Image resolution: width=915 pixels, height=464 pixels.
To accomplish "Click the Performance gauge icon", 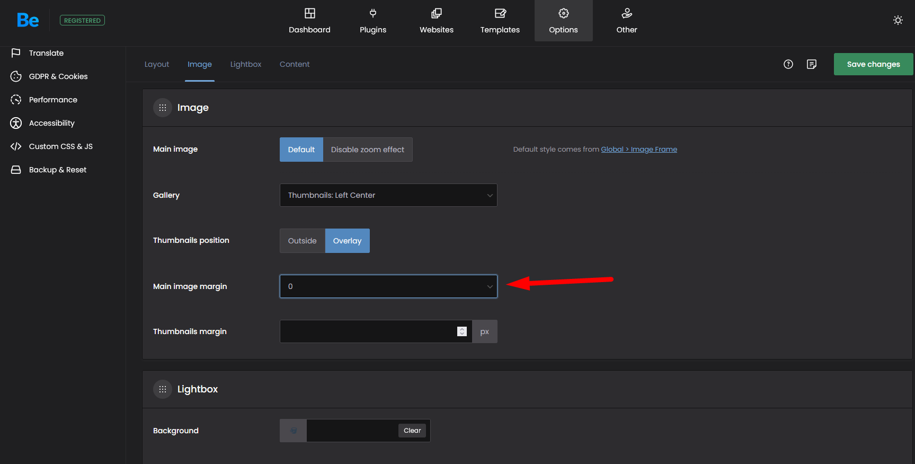I will pos(16,100).
